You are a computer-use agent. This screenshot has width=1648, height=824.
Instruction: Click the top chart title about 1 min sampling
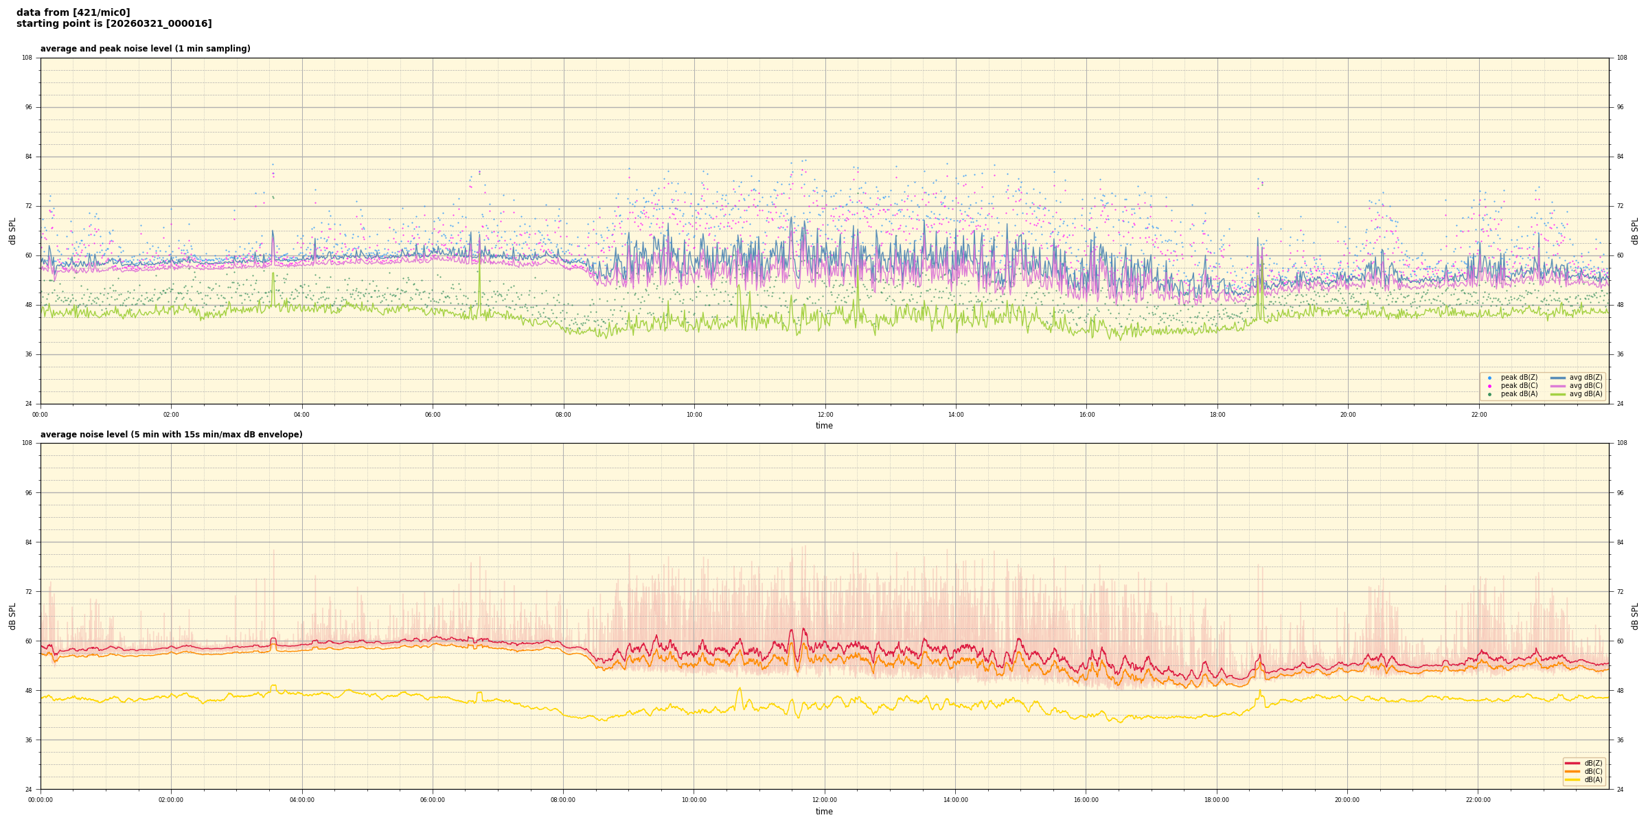click(145, 49)
